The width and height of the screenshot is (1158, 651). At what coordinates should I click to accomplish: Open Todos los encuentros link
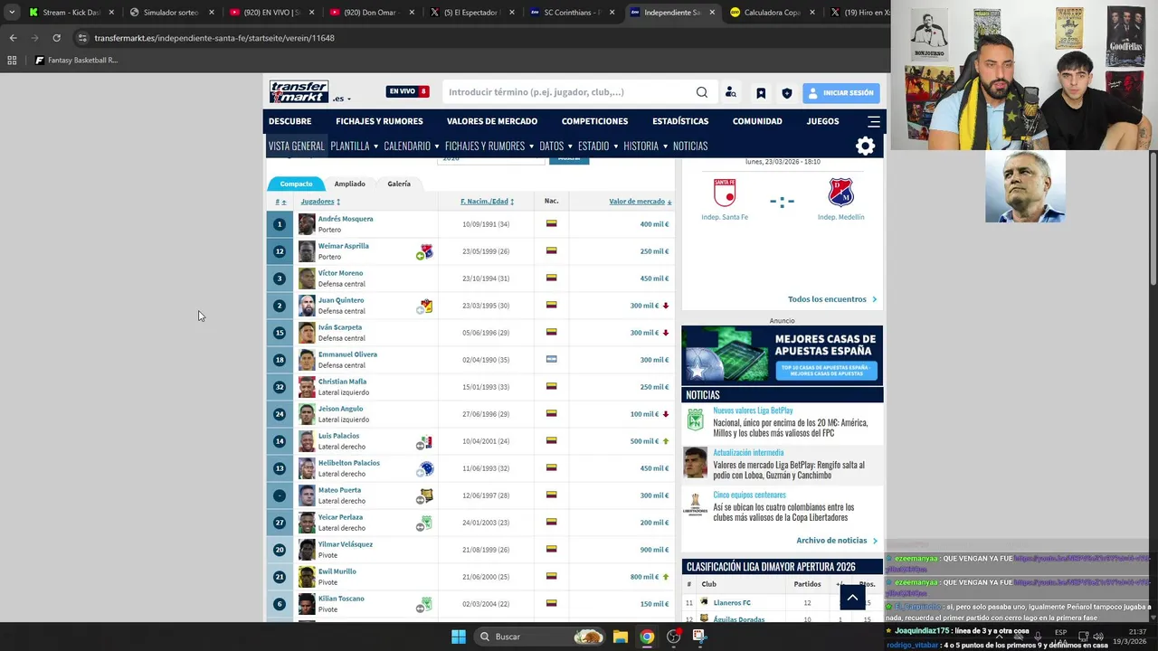(831, 299)
